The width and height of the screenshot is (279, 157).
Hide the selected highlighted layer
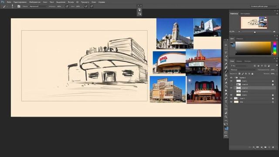point(231,88)
